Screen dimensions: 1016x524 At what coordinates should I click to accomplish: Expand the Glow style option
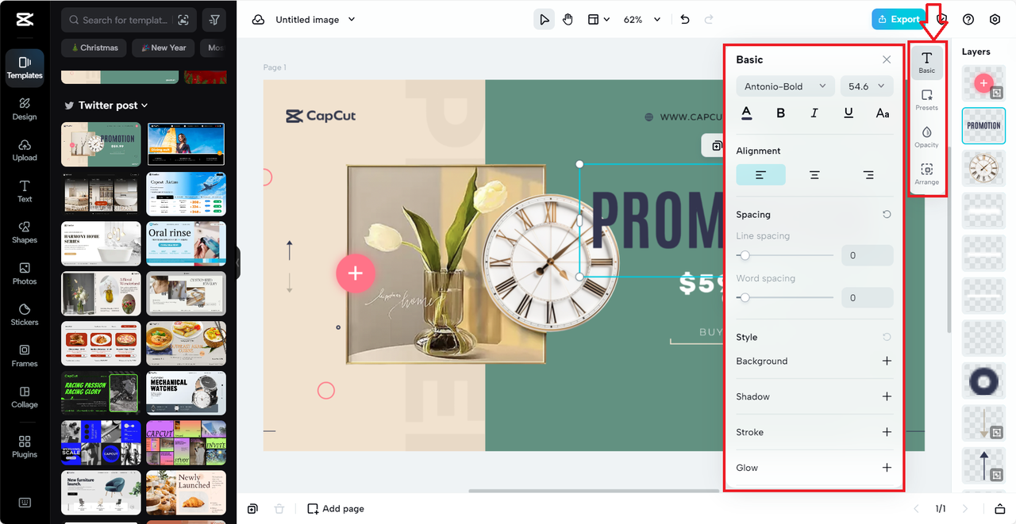click(887, 468)
